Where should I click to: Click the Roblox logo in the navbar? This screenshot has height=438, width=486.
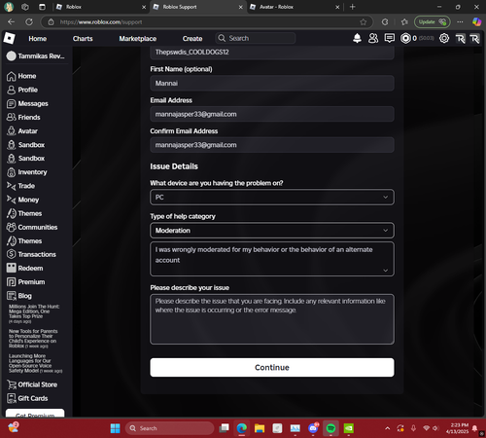(9, 38)
